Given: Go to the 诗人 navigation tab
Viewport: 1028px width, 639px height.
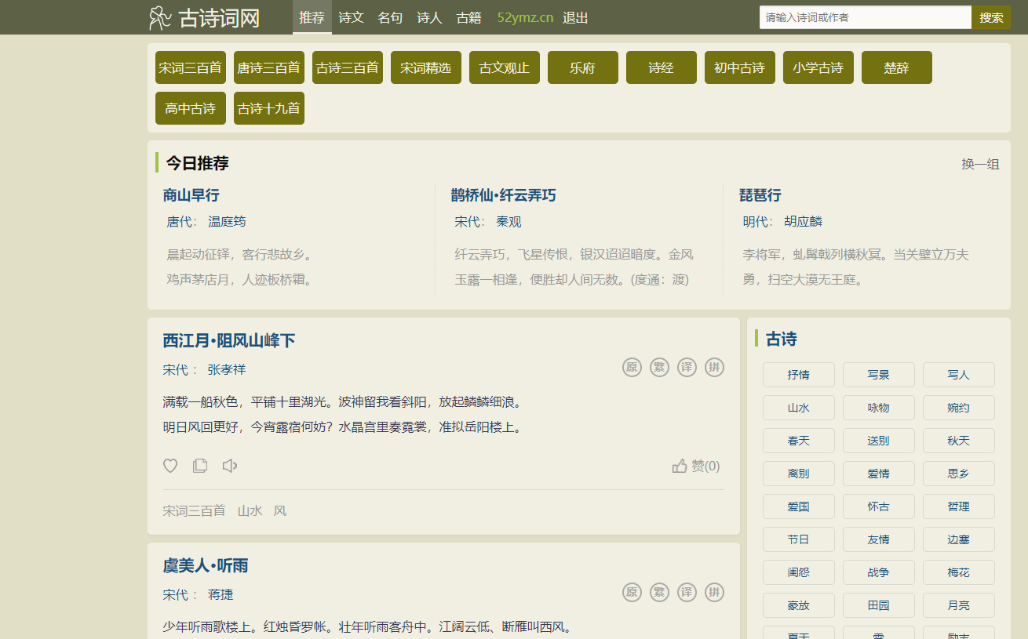Looking at the screenshot, I should [429, 17].
